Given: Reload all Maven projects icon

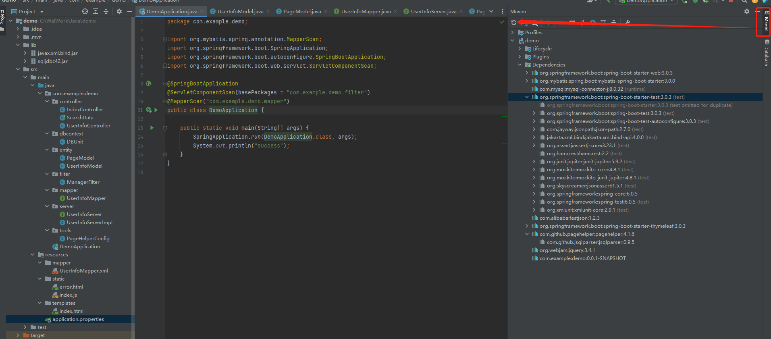Looking at the screenshot, I should pyautogui.click(x=513, y=23).
